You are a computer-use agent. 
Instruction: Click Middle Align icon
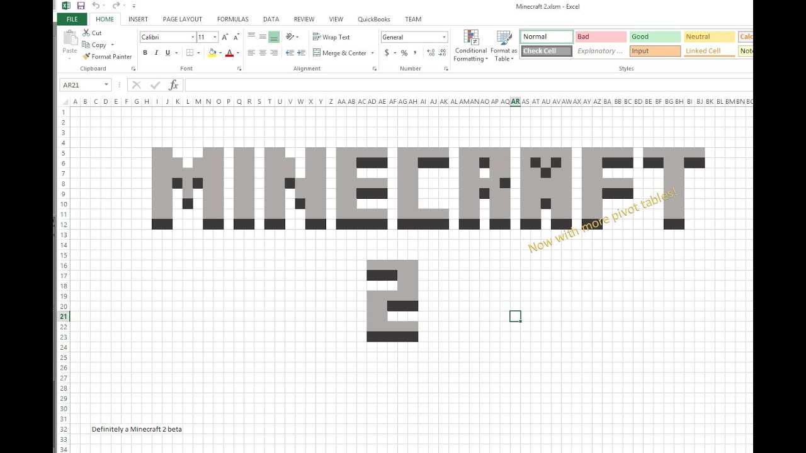point(263,36)
